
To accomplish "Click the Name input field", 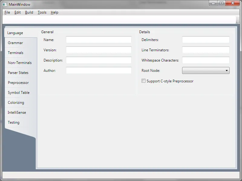I will 99,40.
